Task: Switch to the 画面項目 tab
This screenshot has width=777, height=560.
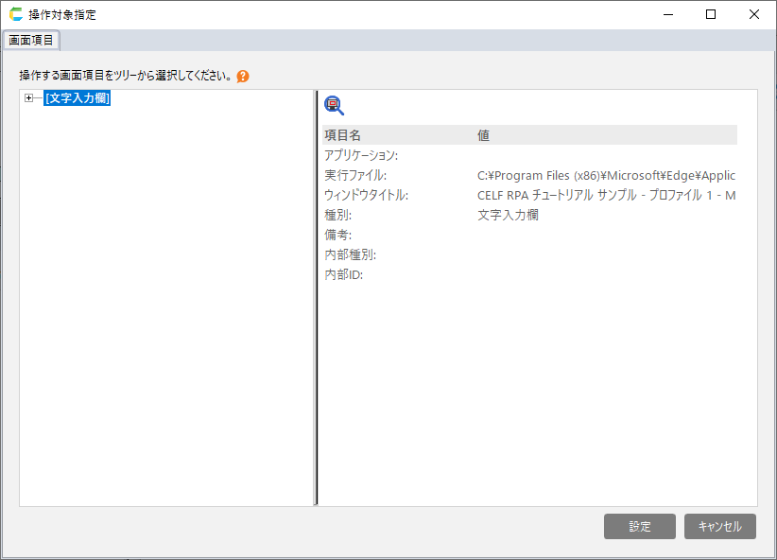Action: [31, 40]
